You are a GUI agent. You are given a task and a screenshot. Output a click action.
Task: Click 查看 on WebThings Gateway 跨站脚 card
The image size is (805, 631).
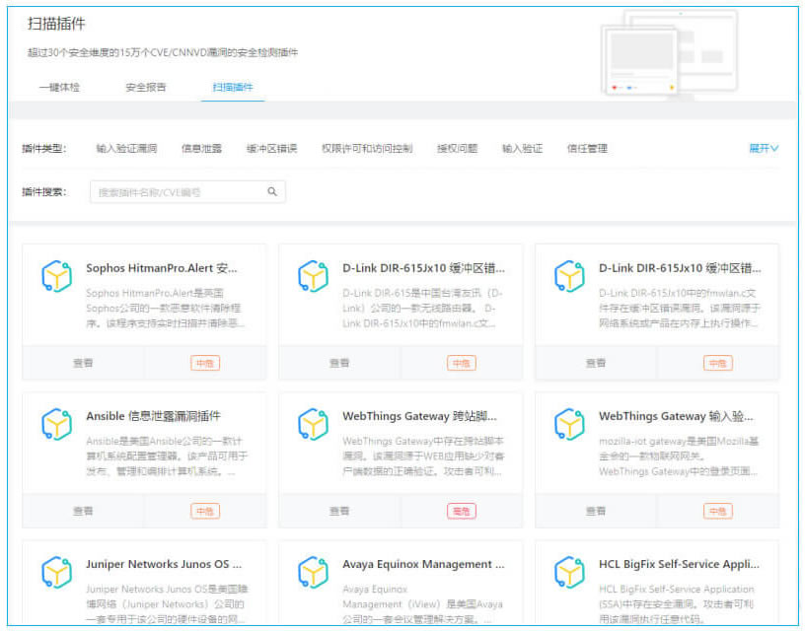[339, 511]
